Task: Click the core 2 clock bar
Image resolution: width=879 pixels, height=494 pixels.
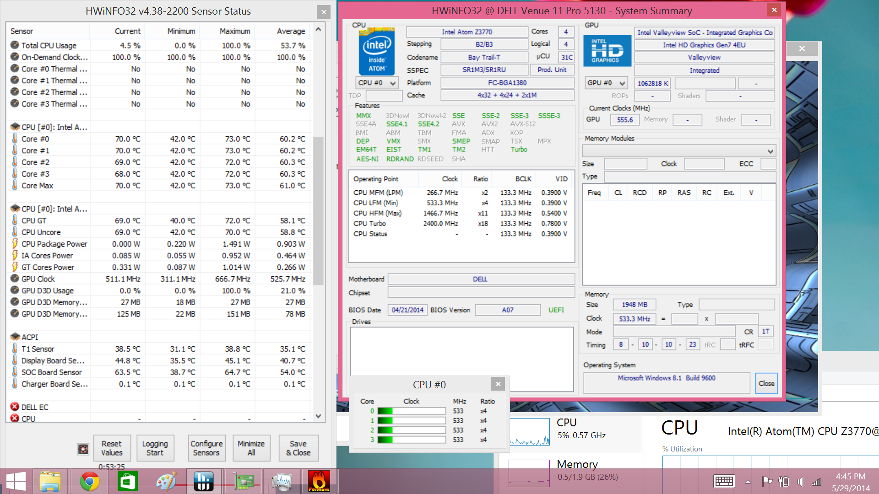Action: point(412,430)
